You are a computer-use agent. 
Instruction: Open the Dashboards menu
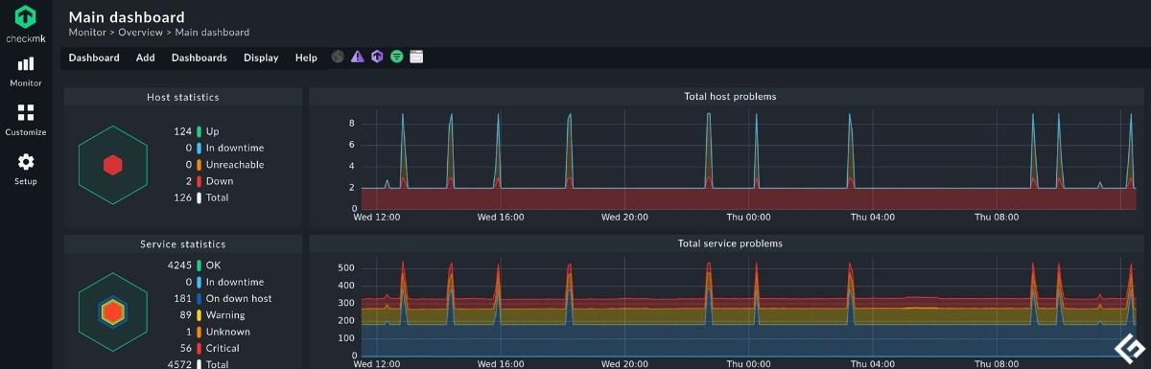coord(200,58)
